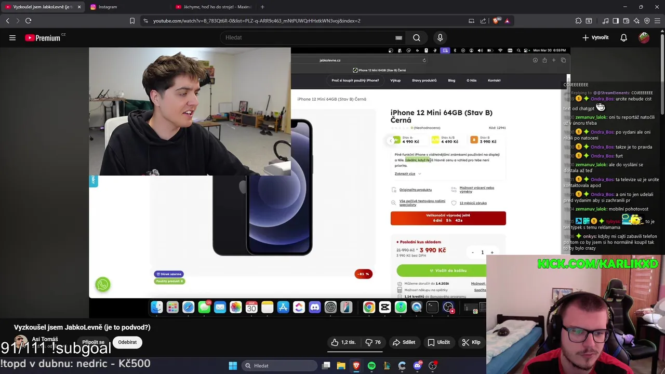Open the YouTube account avatar menu

click(644, 37)
